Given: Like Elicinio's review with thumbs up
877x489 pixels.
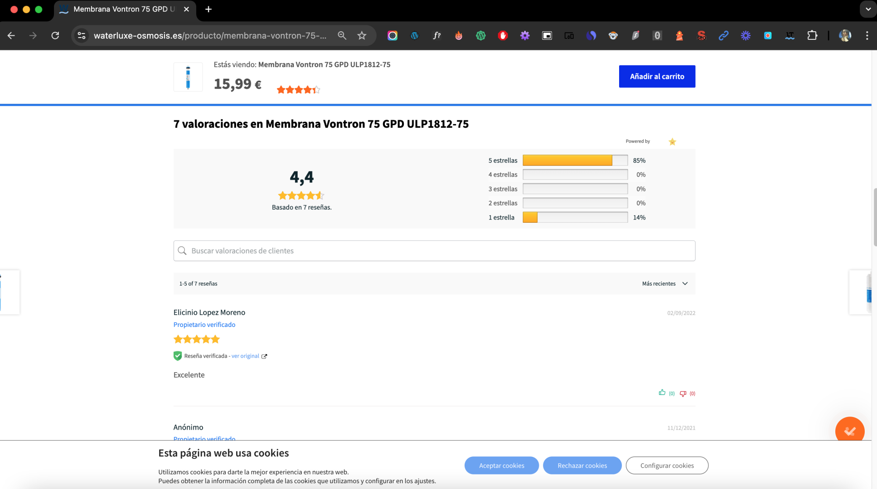Looking at the screenshot, I should click(x=662, y=393).
